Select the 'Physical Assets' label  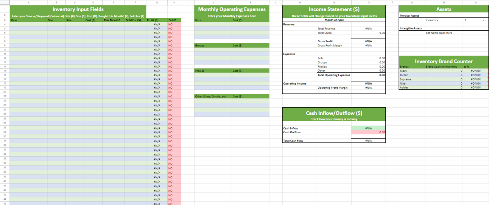pos(410,16)
